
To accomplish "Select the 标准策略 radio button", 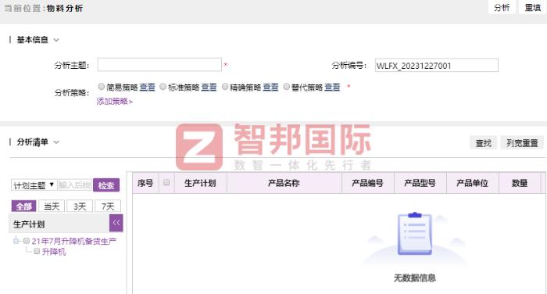I will click(x=163, y=87).
